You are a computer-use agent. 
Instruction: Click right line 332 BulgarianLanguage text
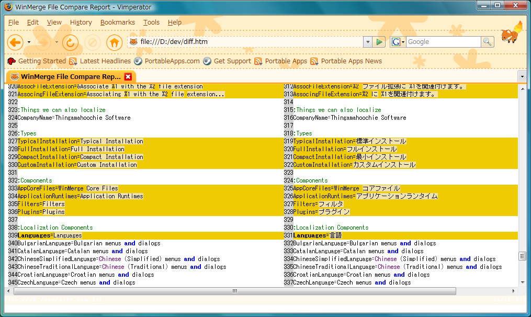pyautogui.click(x=365, y=243)
